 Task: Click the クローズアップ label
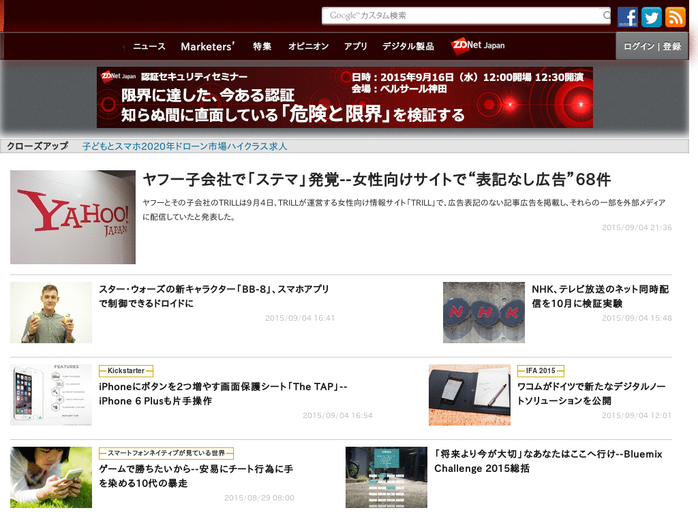(x=37, y=146)
